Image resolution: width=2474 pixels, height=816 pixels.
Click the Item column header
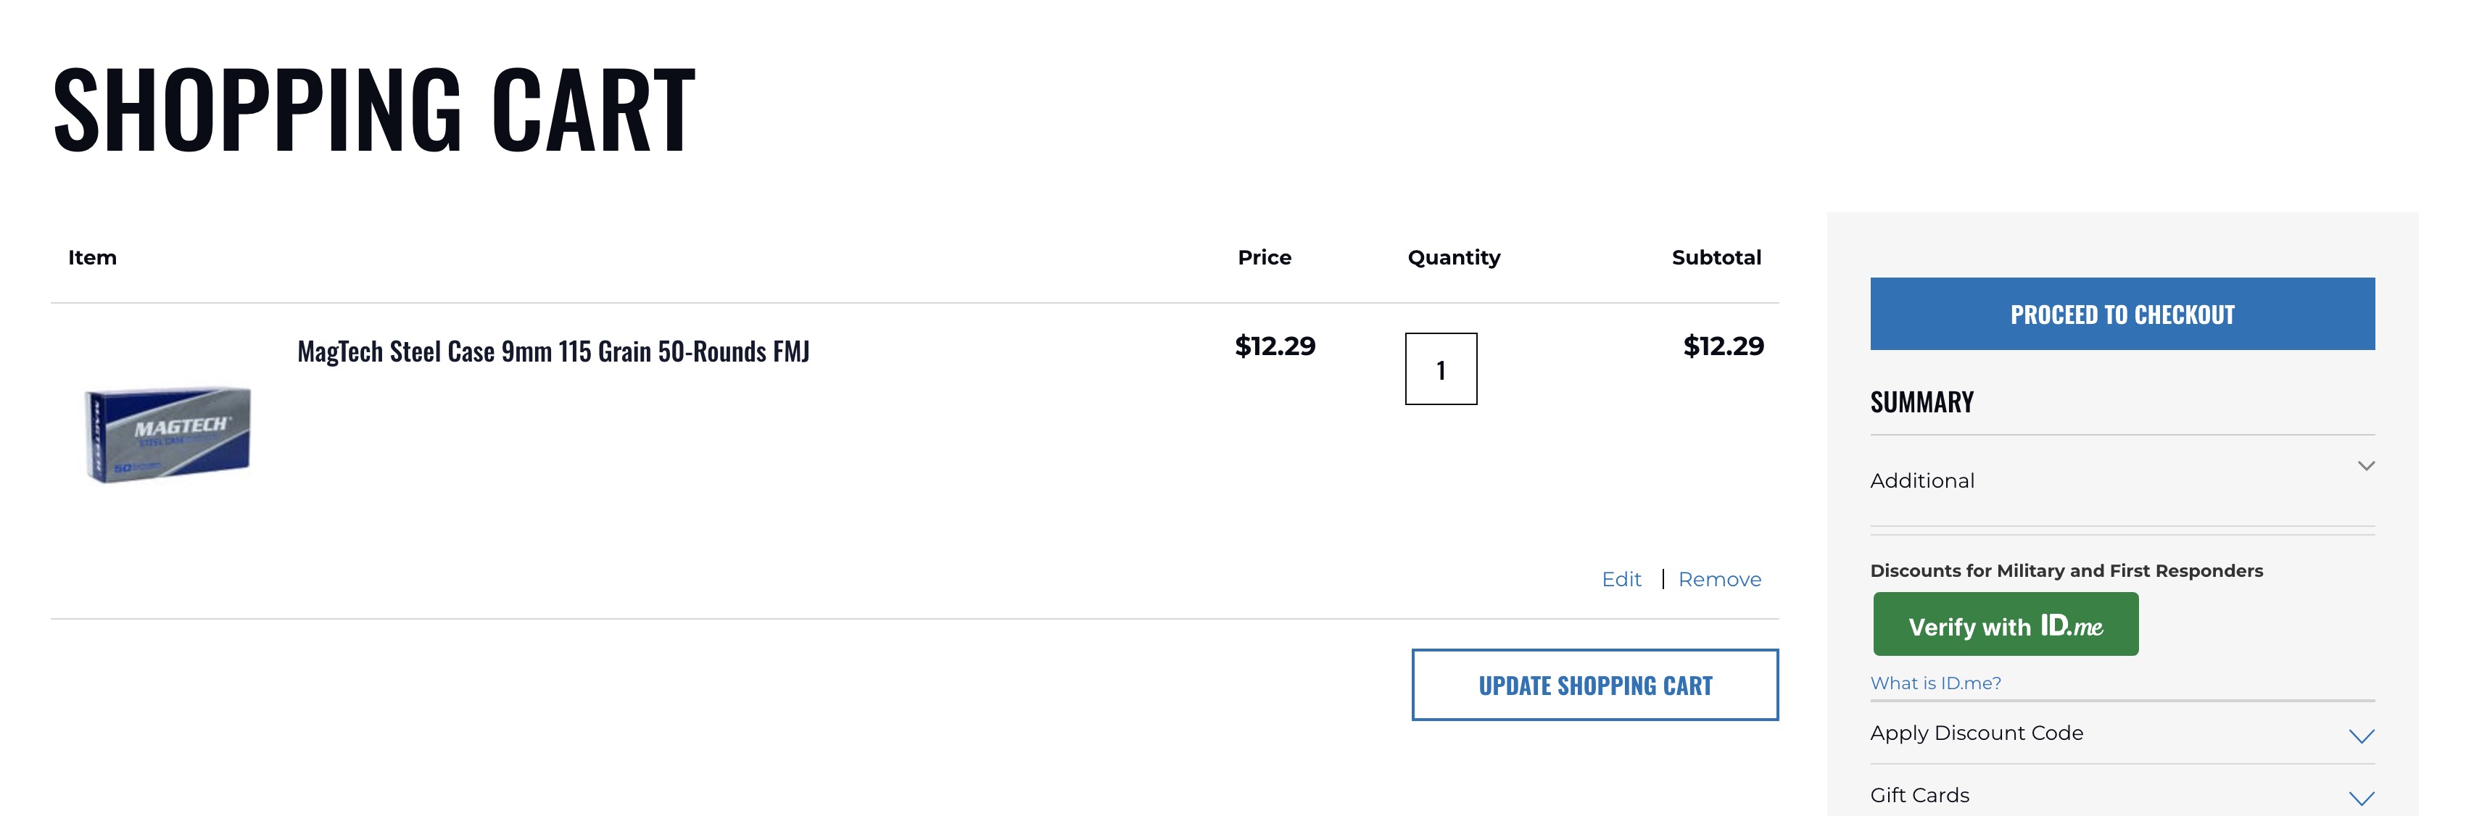click(x=92, y=257)
